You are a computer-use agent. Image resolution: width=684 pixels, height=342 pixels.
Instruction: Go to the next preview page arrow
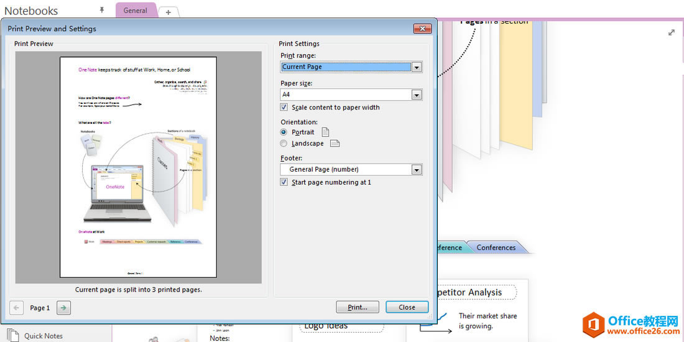(63, 308)
